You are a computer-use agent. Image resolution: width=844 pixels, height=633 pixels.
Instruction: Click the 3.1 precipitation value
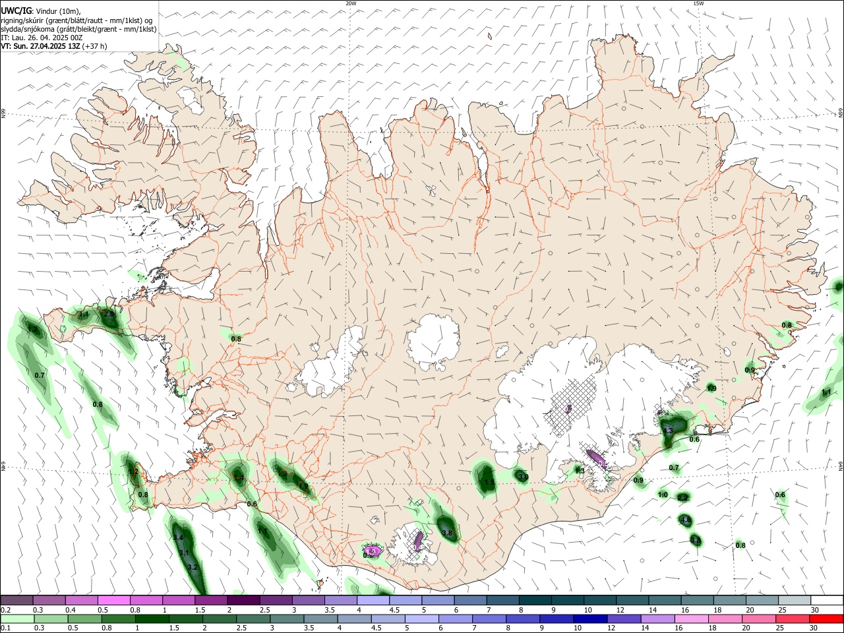coord(184,553)
